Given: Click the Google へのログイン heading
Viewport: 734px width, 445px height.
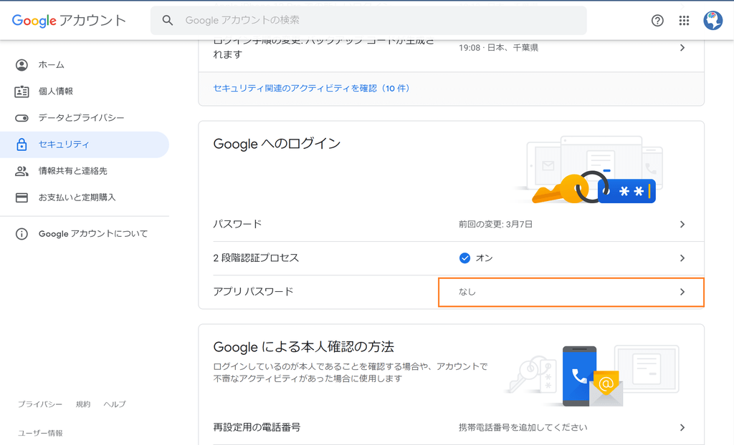Looking at the screenshot, I should pyautogui.click(x=277, y=144).
